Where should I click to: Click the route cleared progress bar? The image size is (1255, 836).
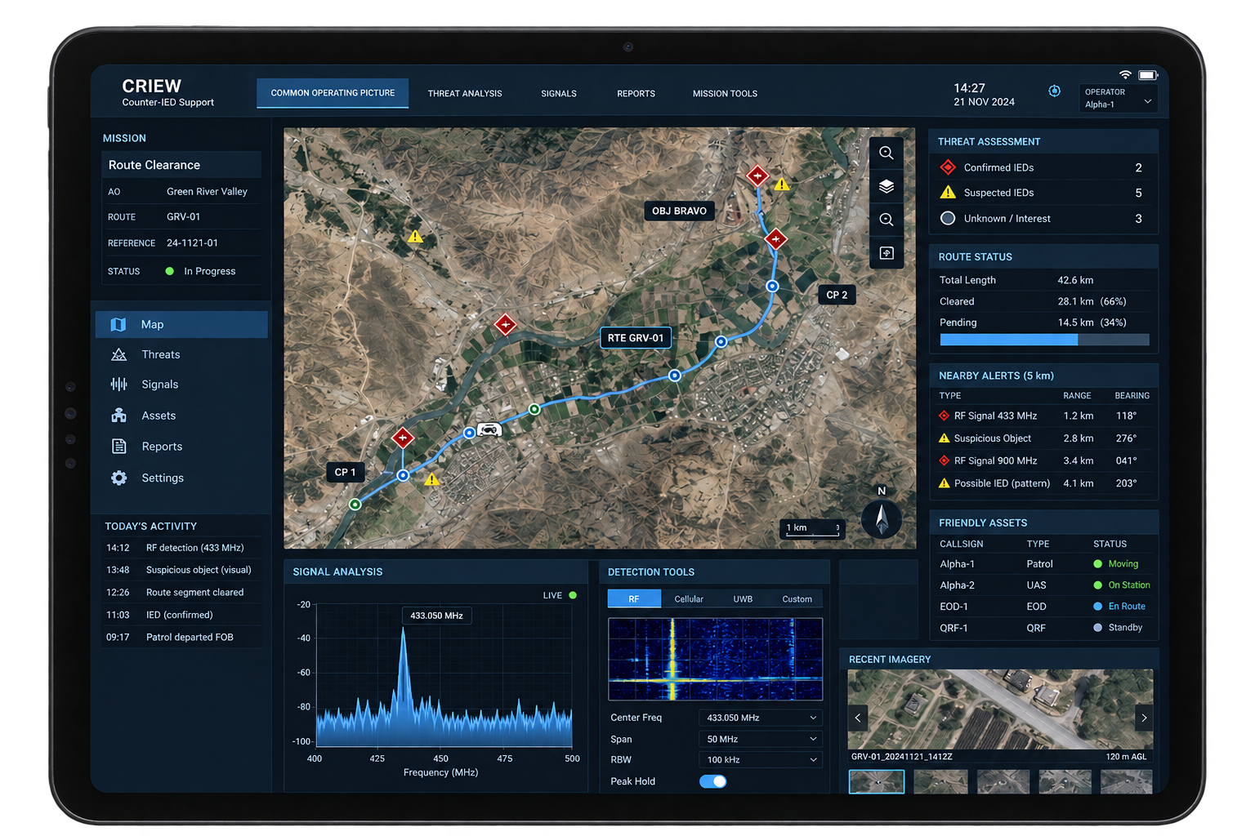(1044, 340)
